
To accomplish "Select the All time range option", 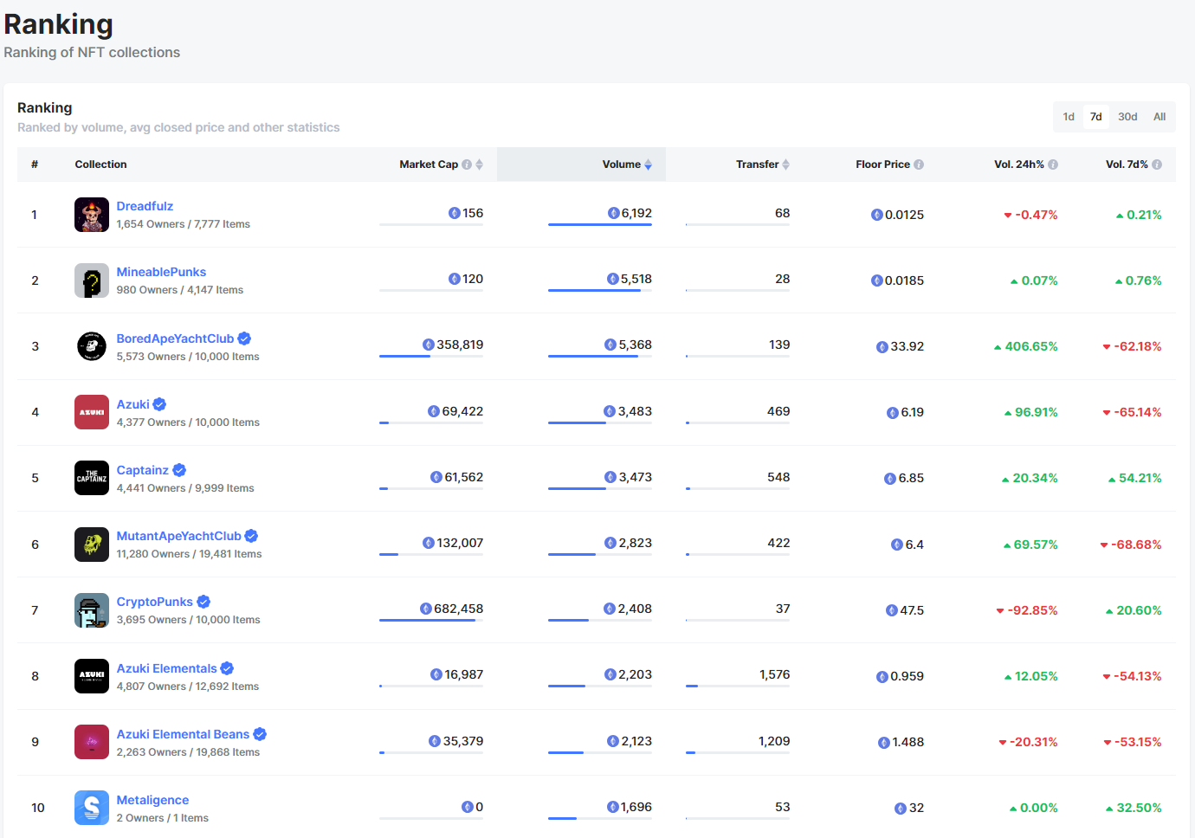I will click(1159, 117).
